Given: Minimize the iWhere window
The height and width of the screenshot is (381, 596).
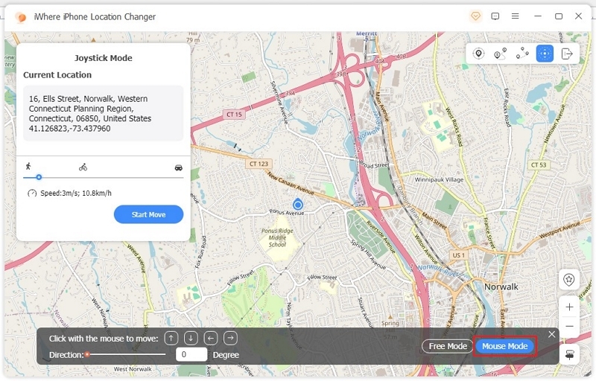Looking at the screenshot, I should click(538, 16).
